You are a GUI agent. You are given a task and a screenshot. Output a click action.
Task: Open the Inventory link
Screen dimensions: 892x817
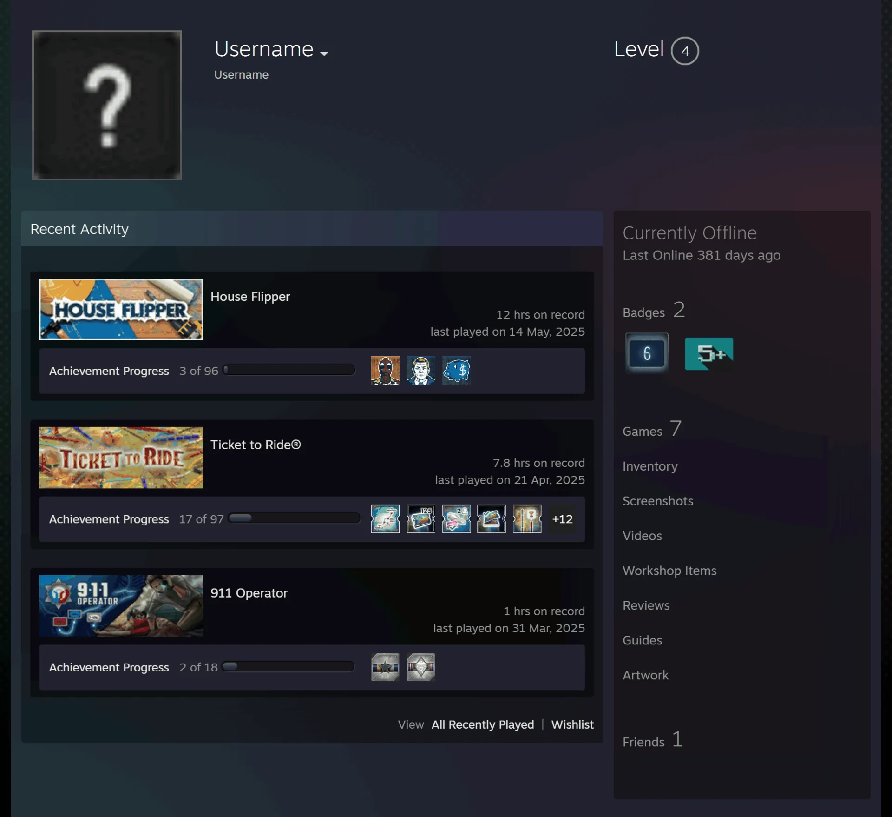650,466
